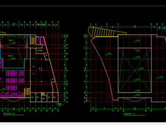Click the leader note below the left plan's corner
Screen dimensions: 166x125
coord(58,104)
